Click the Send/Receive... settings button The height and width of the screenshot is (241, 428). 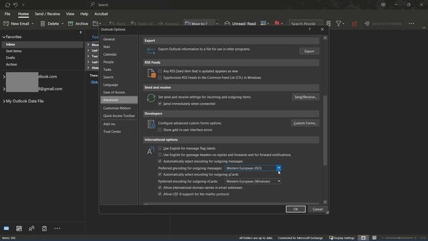click(x=305, y=97)
